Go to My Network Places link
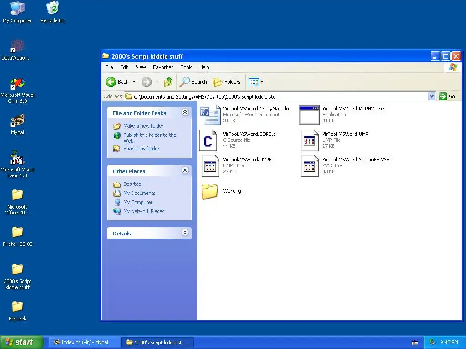The width and height of the screenshot is (466, 349). (x=144, y=211)
